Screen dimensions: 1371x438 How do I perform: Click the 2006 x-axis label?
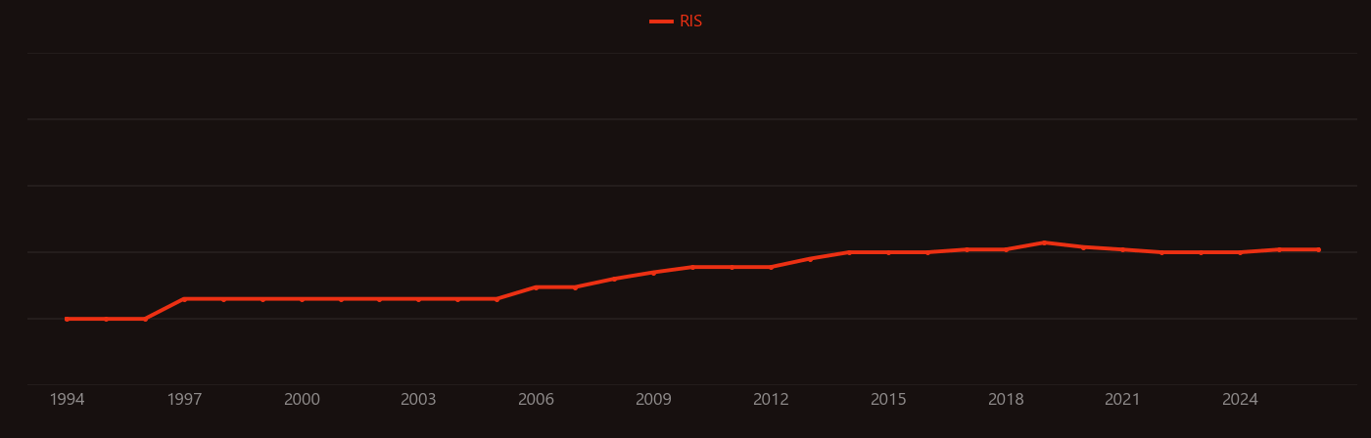click(x=536, y=400)
